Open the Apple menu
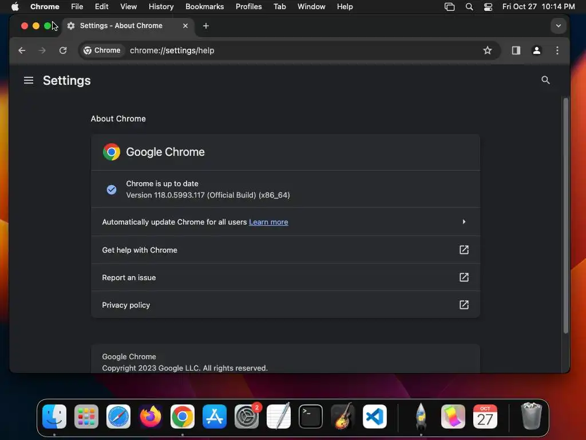The width and height of the screenshot is (586, 440). tap(15, 6)
